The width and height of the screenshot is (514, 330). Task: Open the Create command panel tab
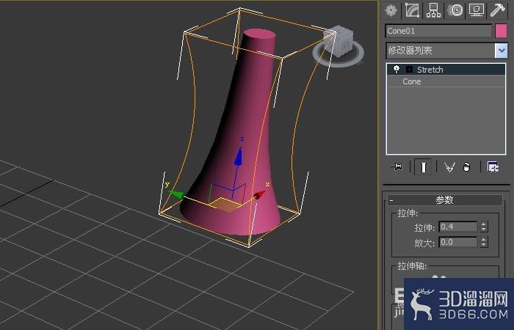391,10
